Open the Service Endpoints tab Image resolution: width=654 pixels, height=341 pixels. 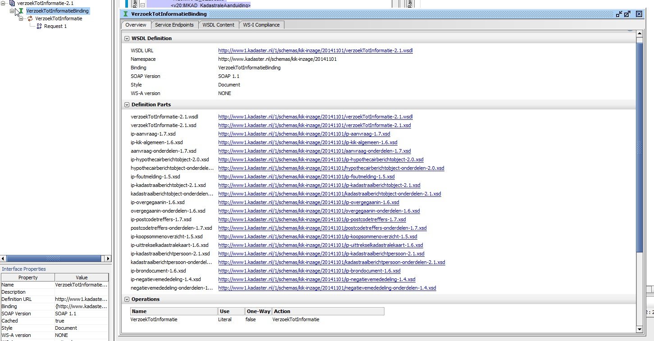(x=174, y=25)
